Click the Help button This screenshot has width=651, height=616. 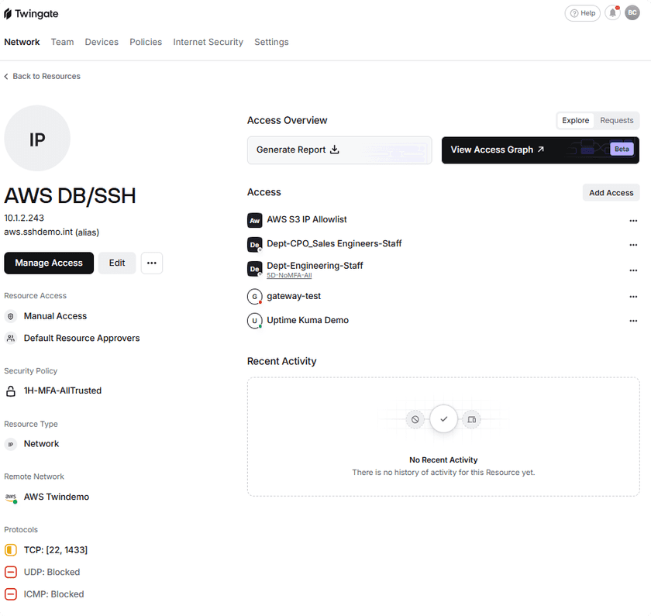[x=583, y=13]
